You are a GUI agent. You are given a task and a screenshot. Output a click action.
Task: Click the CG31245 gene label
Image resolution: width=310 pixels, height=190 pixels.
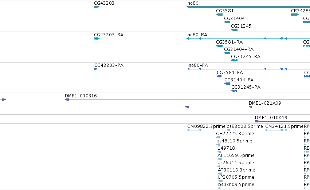[241, 26]
